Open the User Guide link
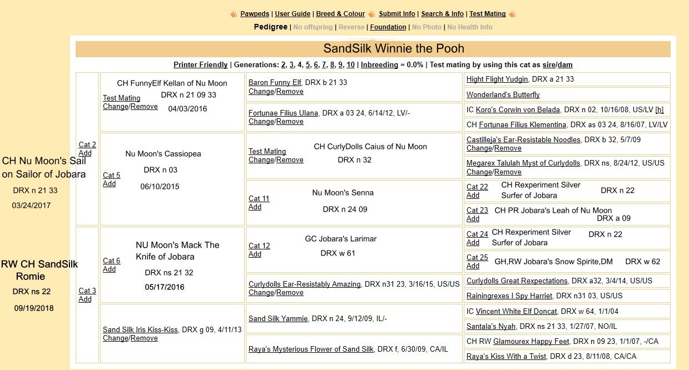The height and width of the screenshot is (370, 689). 294,14
